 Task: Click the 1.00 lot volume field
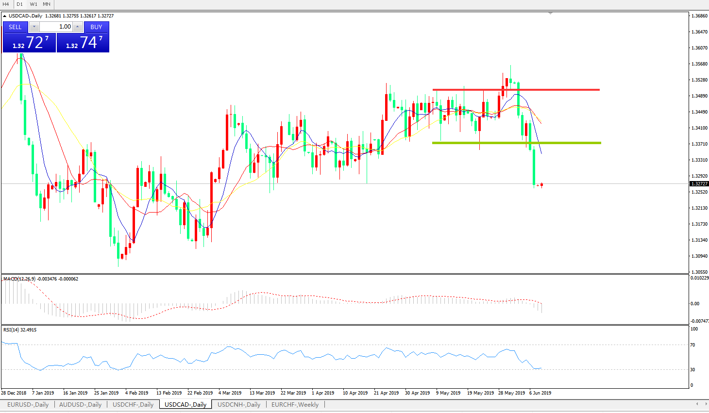[56, 27]
